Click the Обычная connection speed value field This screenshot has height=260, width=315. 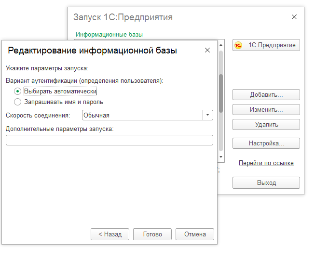(142, 115)
